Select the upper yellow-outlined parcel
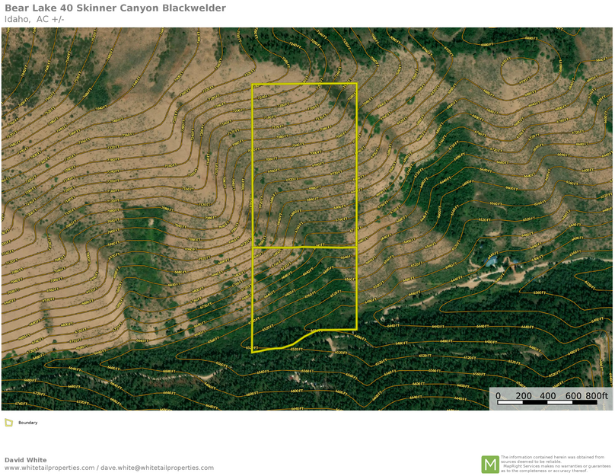 pos(304,165)
